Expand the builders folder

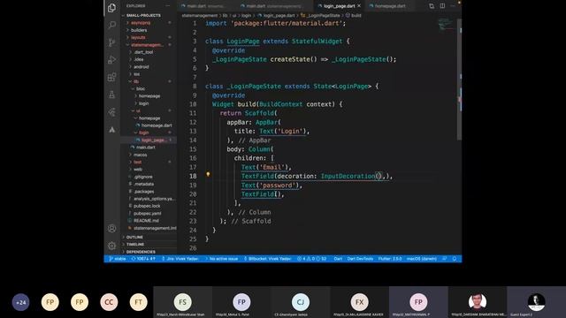(139, 30)
